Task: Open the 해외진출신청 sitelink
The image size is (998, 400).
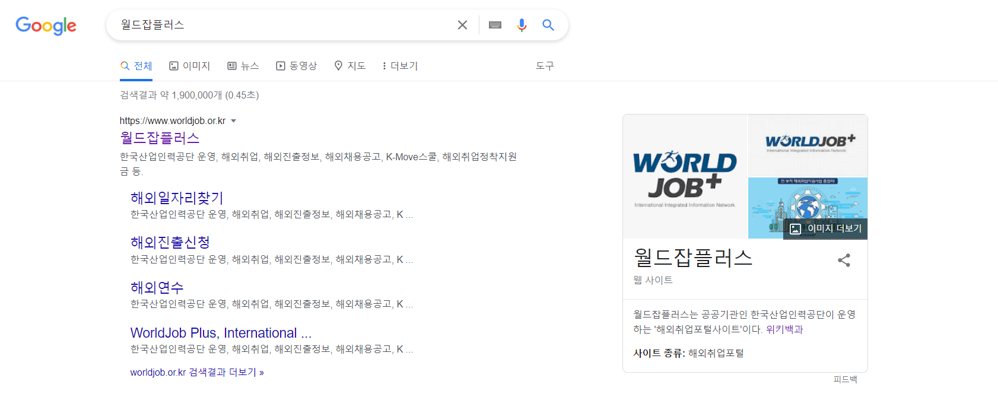Action: (x=170, y=242)
